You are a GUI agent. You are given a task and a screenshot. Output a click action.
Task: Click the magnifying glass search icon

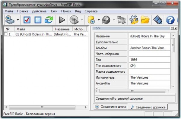106,20
